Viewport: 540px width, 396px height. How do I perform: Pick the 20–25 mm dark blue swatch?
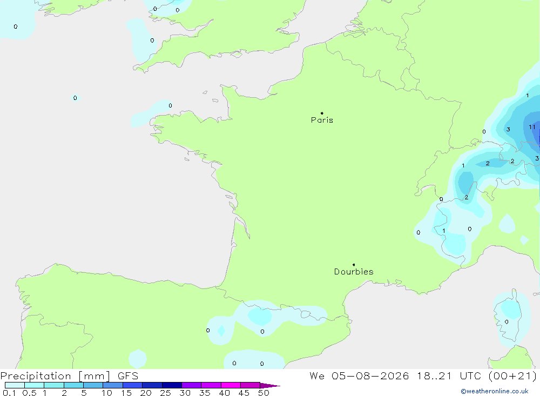tap(152, 385)
